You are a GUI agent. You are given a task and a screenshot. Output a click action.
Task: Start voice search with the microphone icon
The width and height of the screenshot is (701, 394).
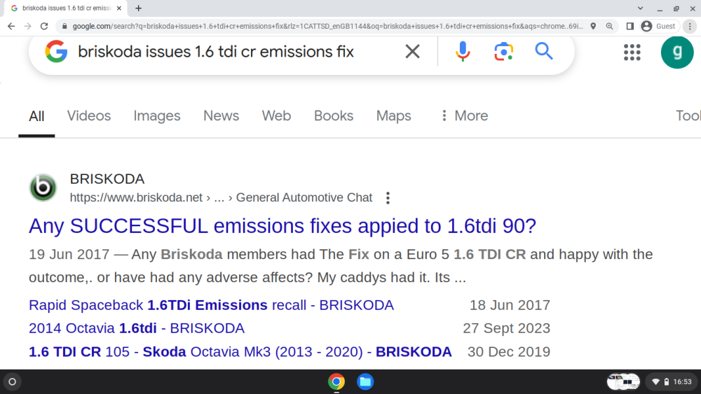pos(463,52)
